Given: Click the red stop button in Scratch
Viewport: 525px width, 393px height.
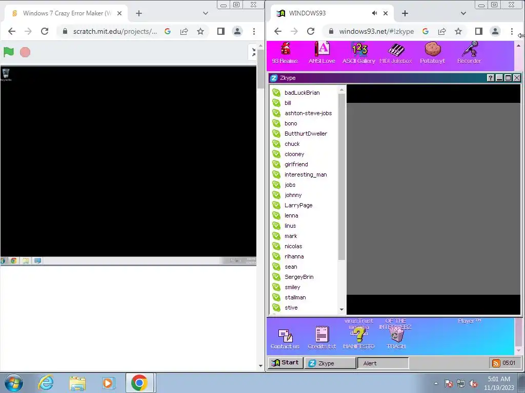Looking at the screenshot, I should (x=25, y=52).
